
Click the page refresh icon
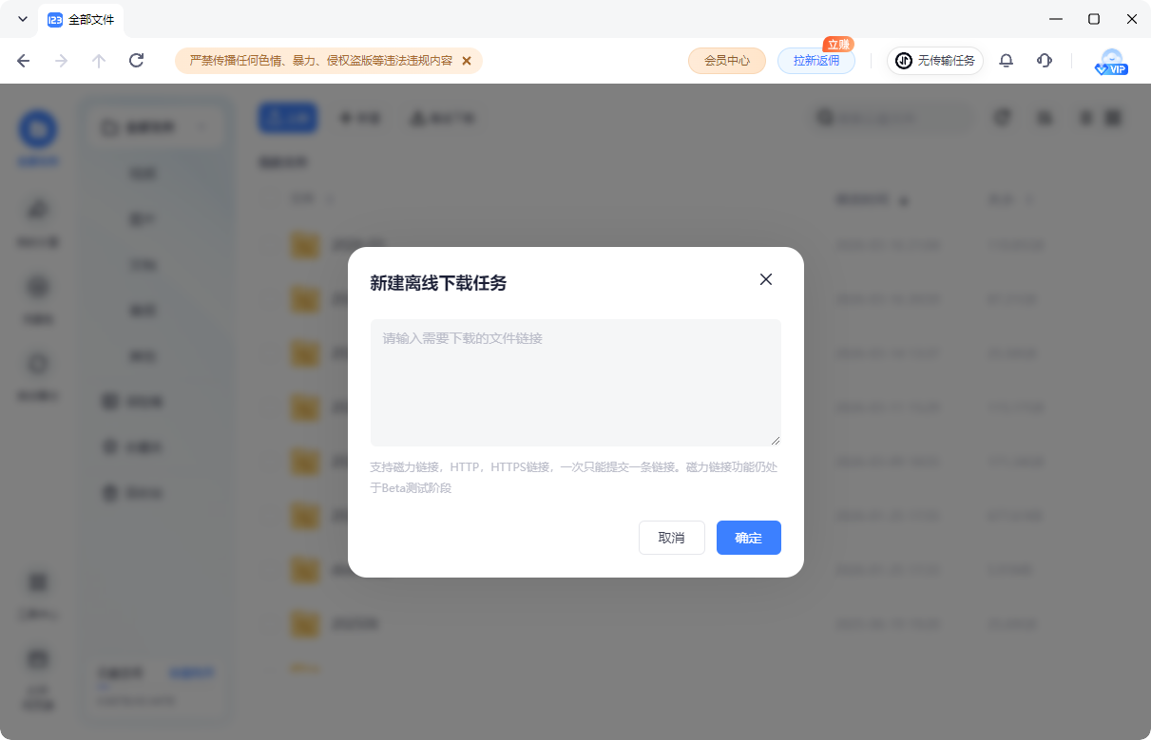tap(136, 60)
